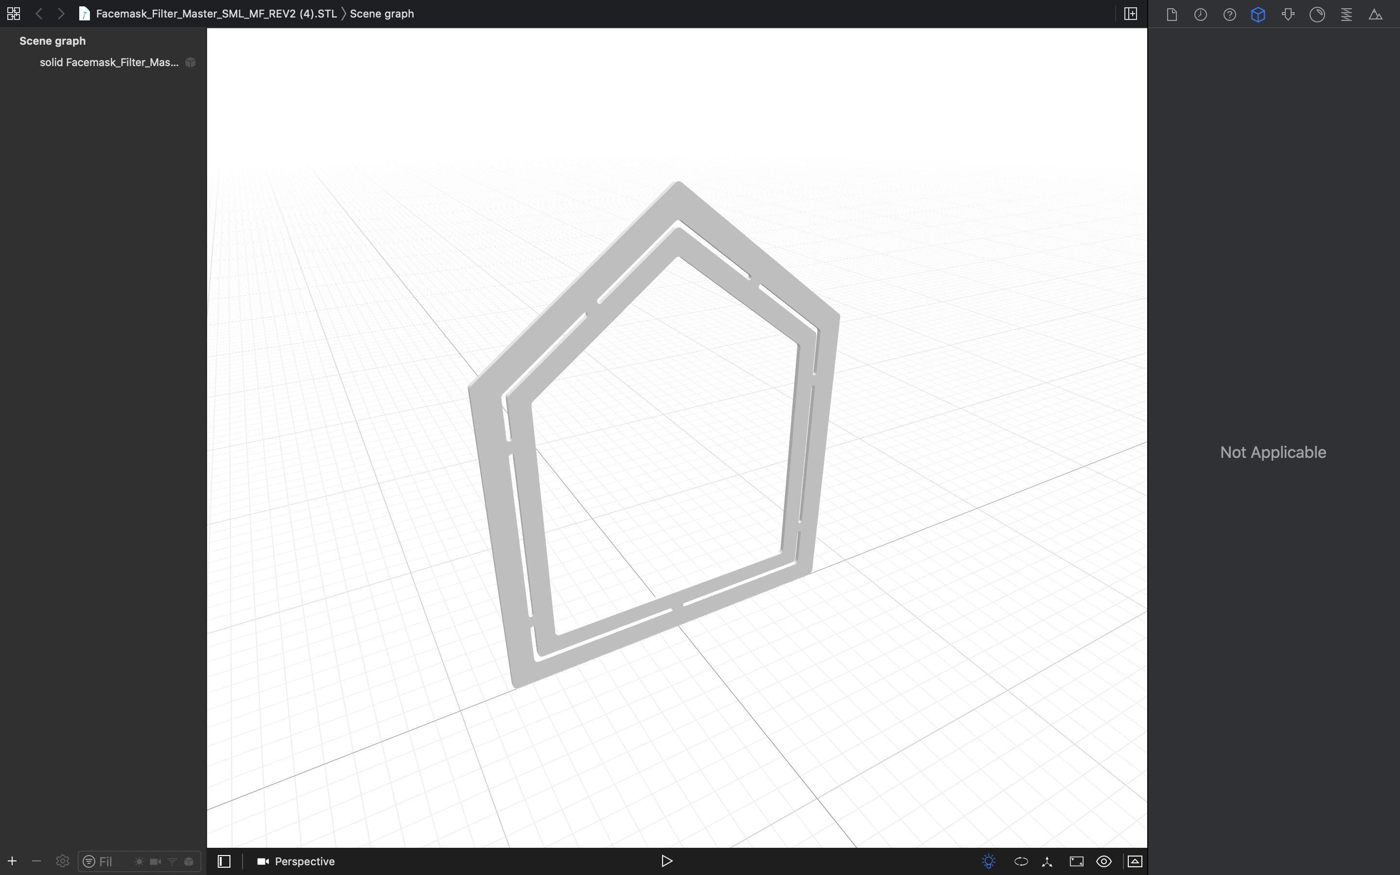Open the Quick Help inspector
This screenshot has width=1400, height=875.
[1229, 15]
